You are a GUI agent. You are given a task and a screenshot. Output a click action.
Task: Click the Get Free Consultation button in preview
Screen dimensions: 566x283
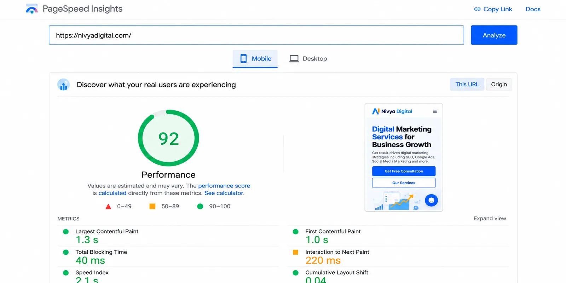(404, 171)
